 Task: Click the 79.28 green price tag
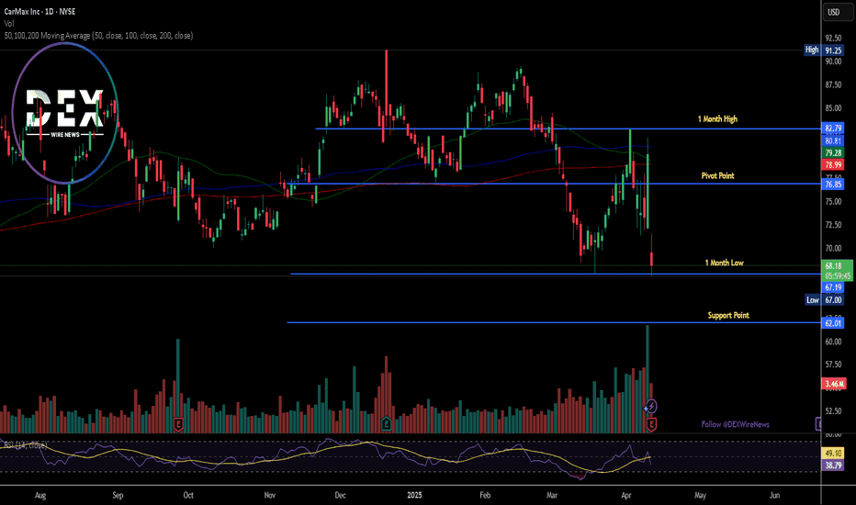[833, 152]
